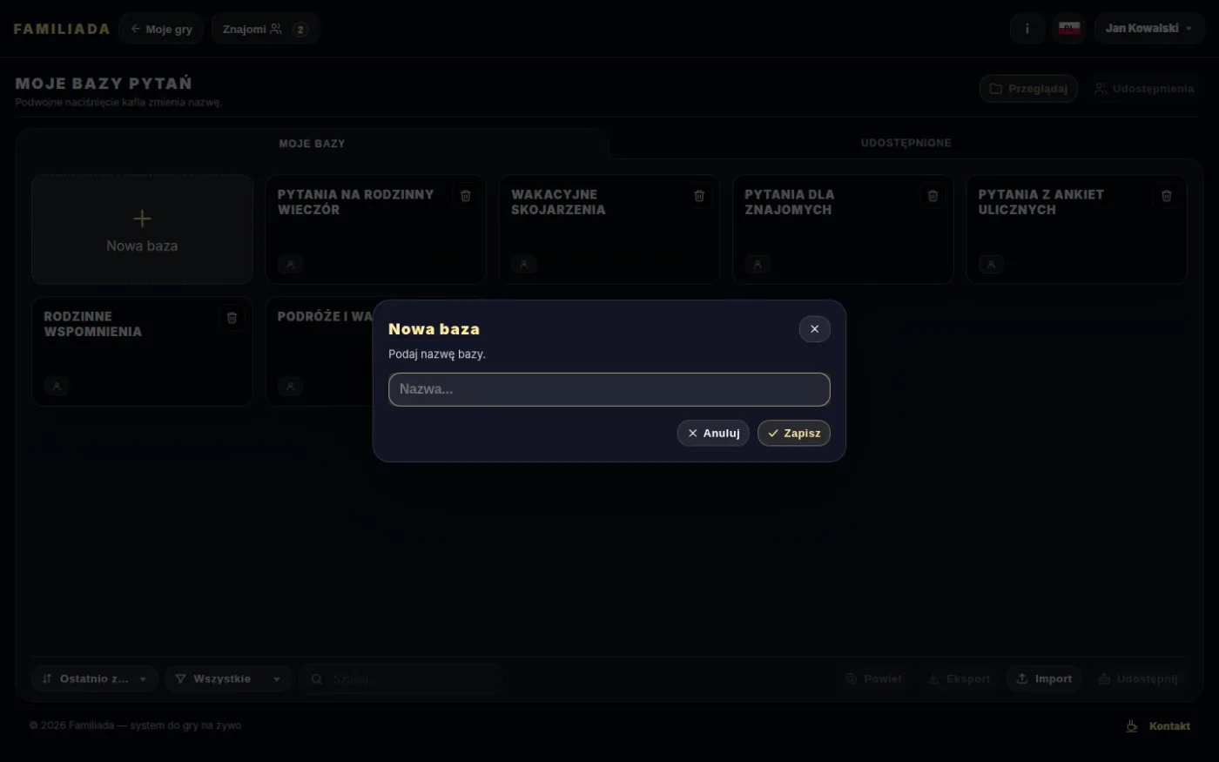Delete the Pytania dla znajomych base

933,196
